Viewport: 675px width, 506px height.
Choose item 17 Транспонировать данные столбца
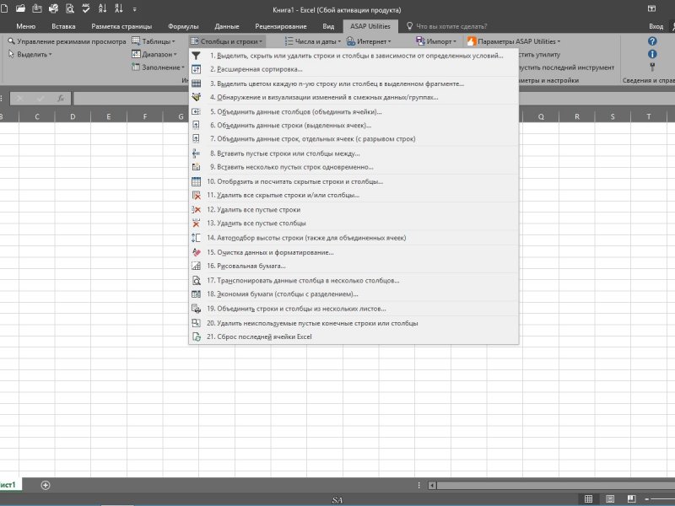coord(354,281)
